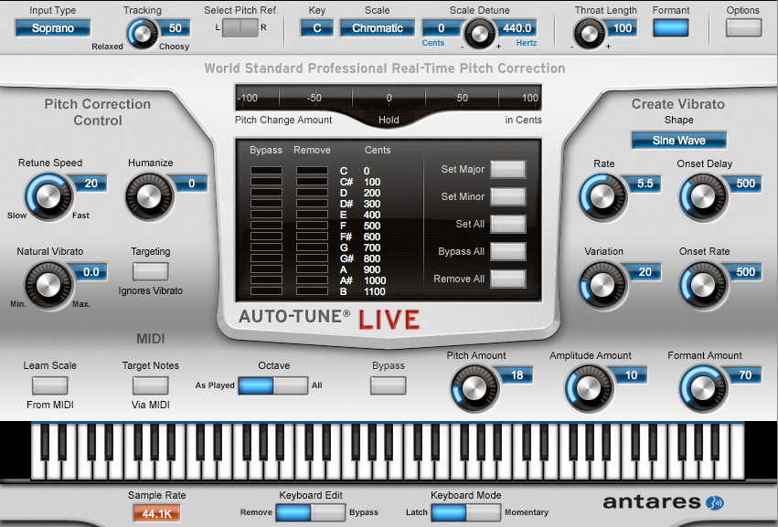Click the Amplitude Amount knob

click(589, 389)
